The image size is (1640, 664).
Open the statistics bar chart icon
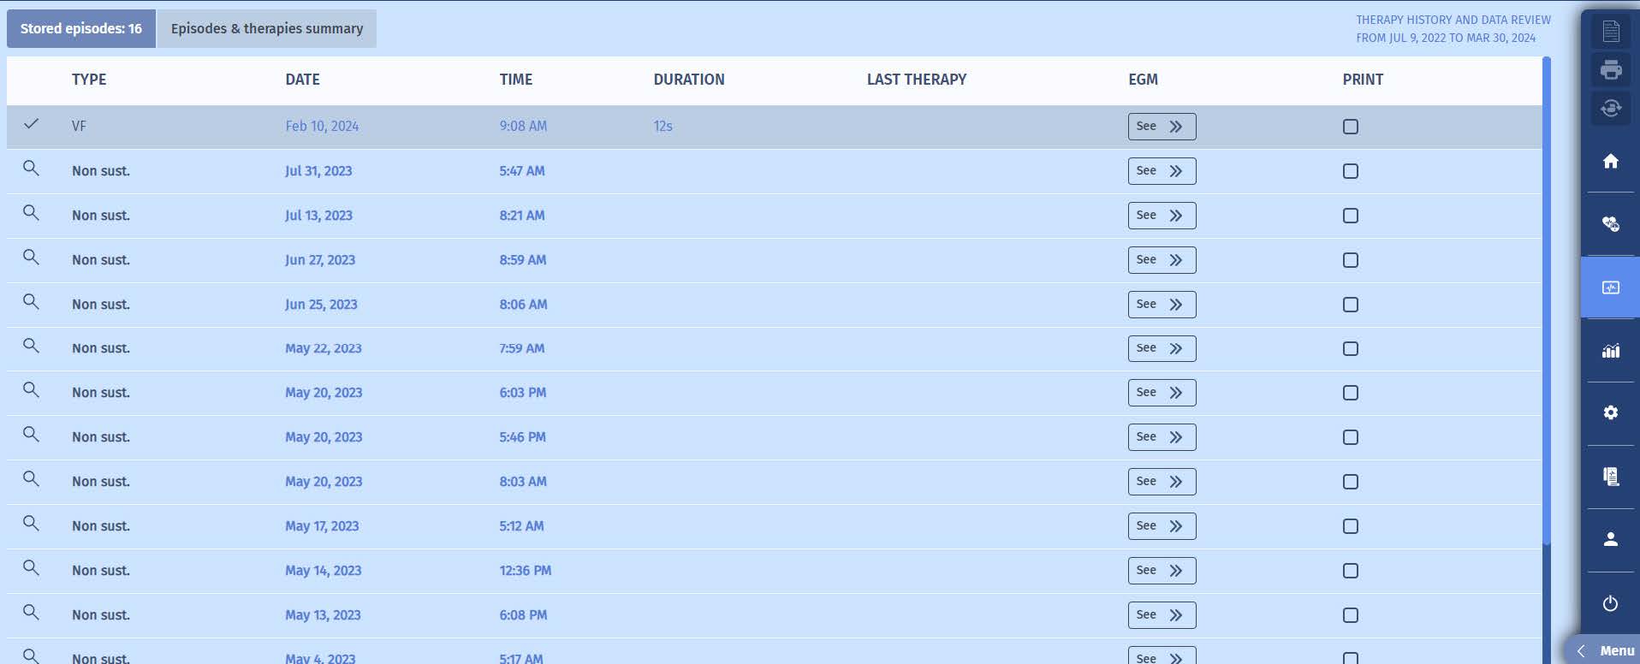1610,351
